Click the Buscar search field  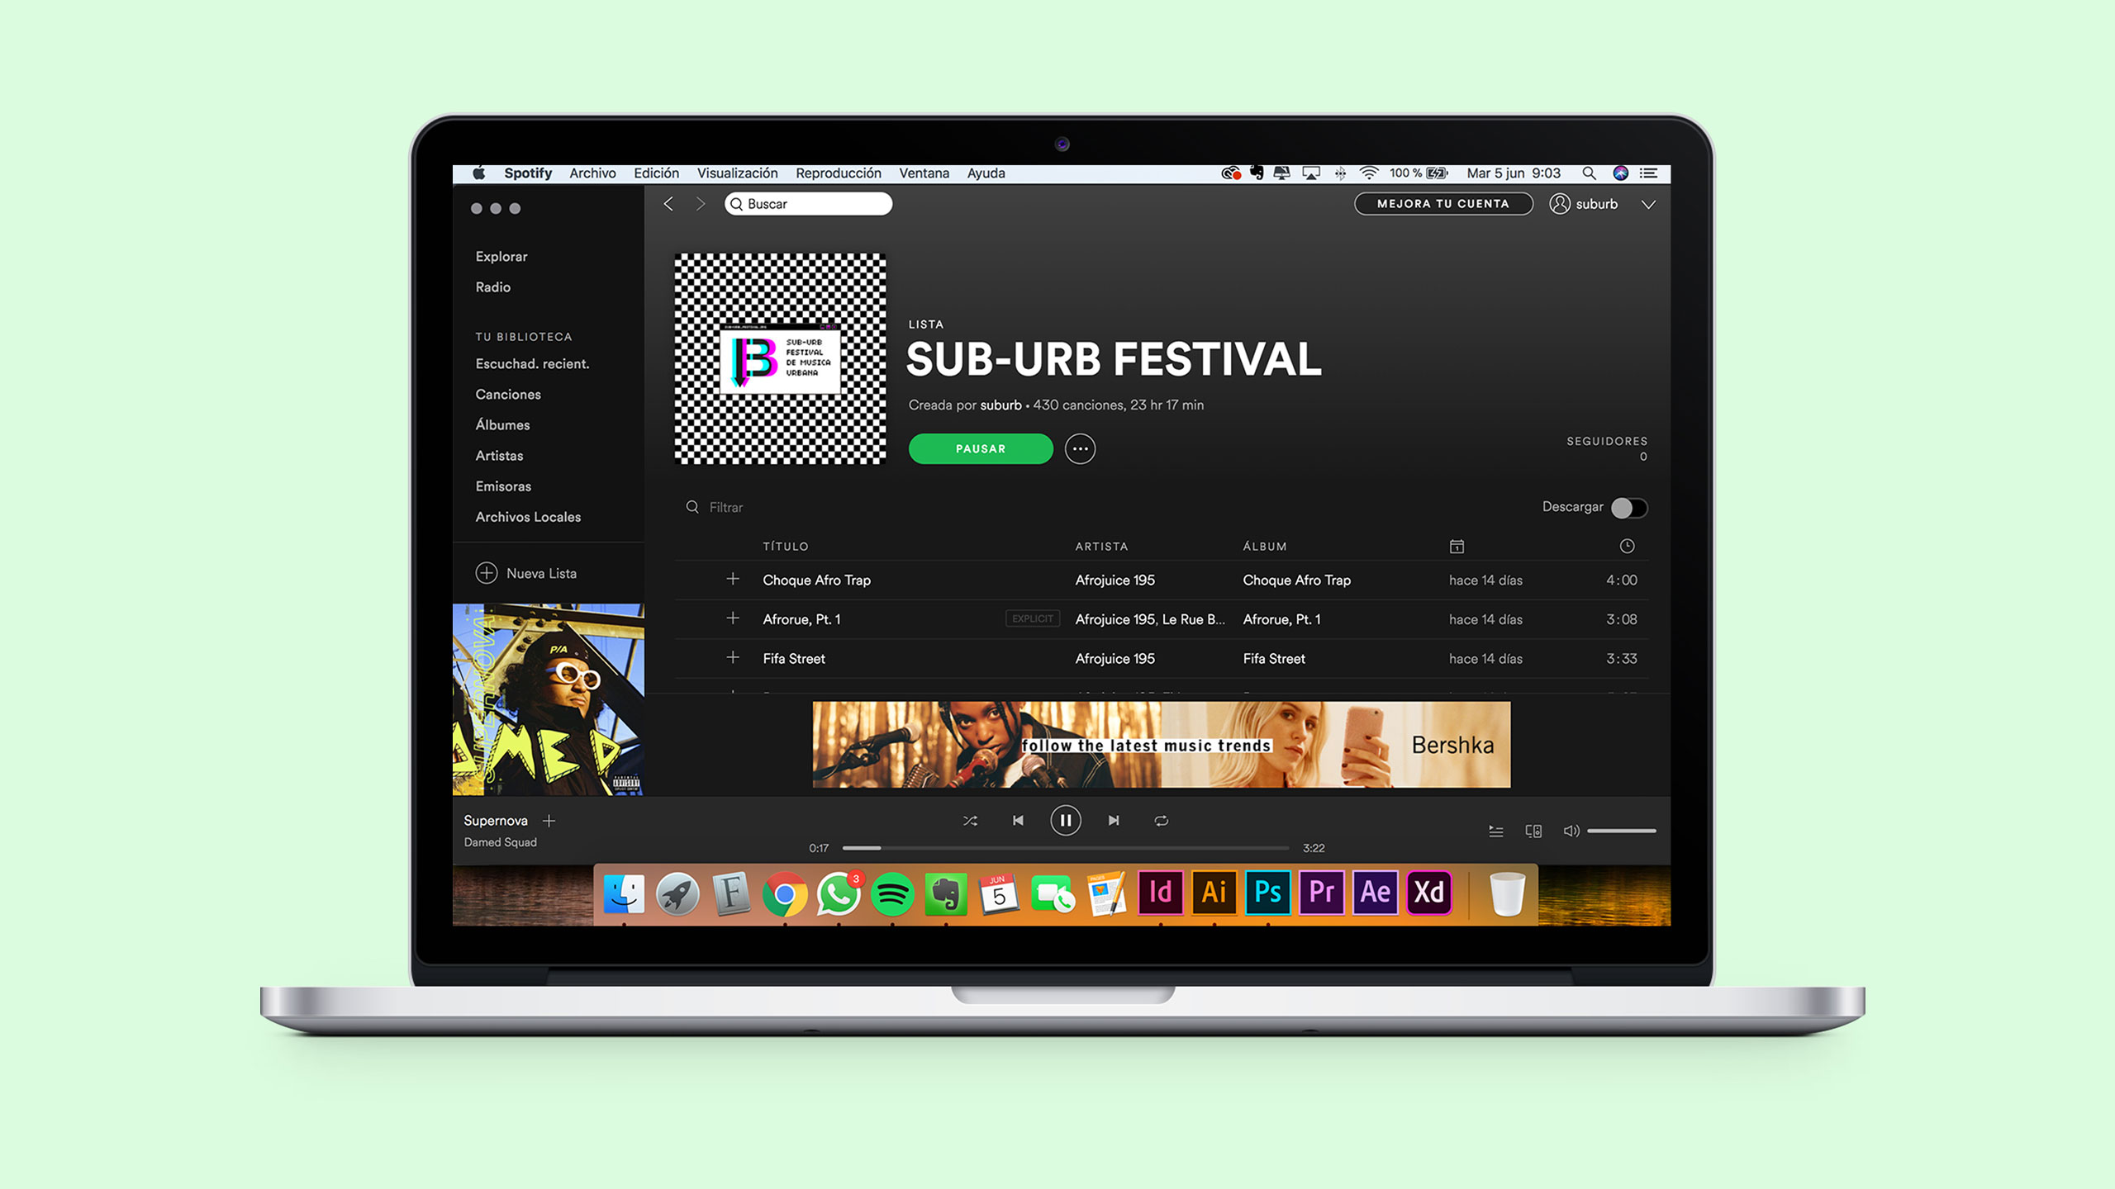click(x=808, y=204)
